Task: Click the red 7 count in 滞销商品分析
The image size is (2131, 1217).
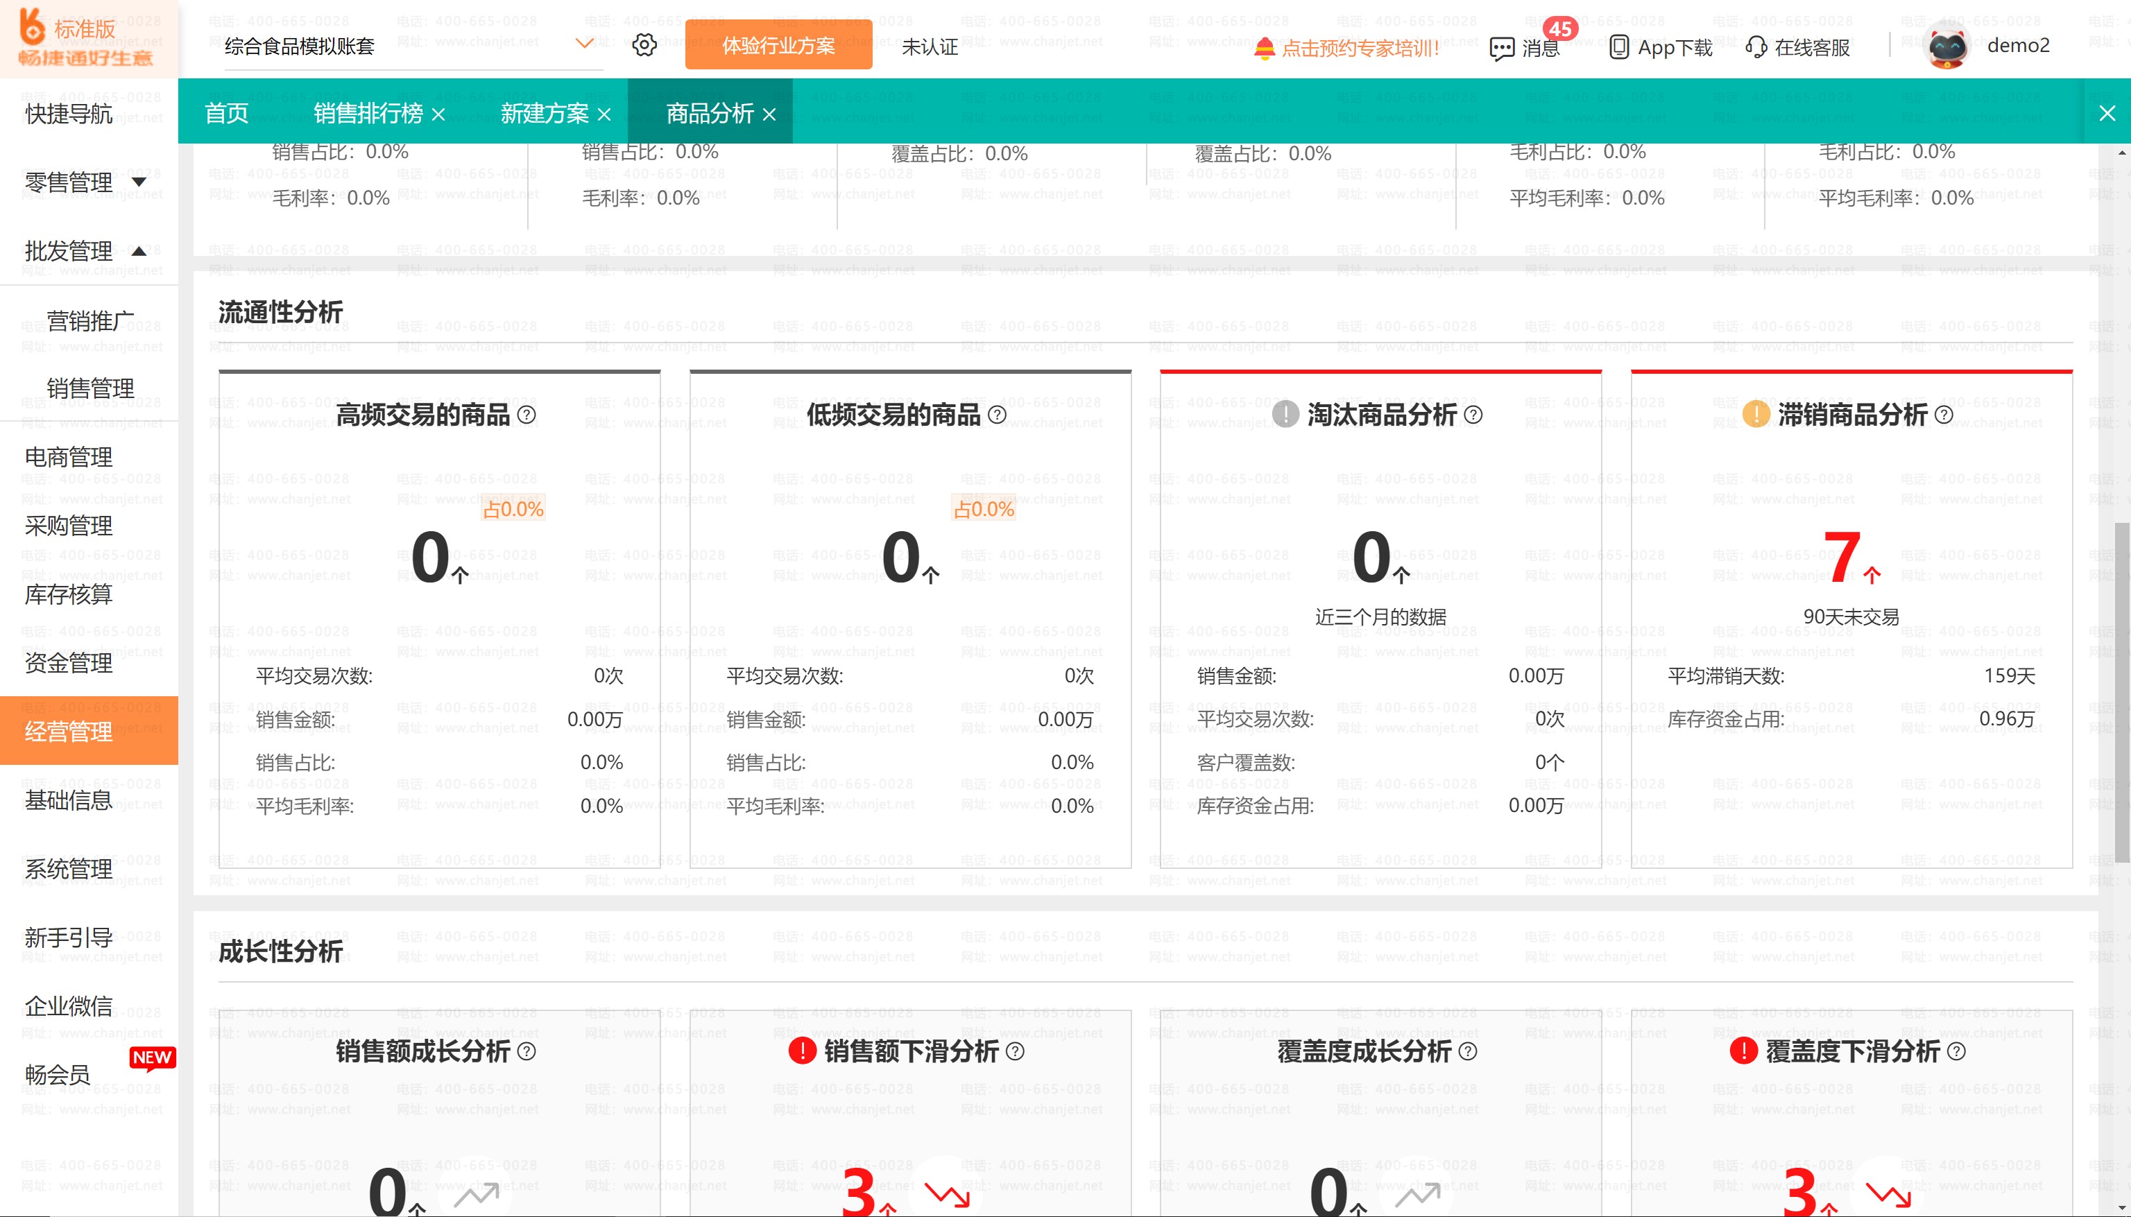Action: click(x=1842, y=558)
